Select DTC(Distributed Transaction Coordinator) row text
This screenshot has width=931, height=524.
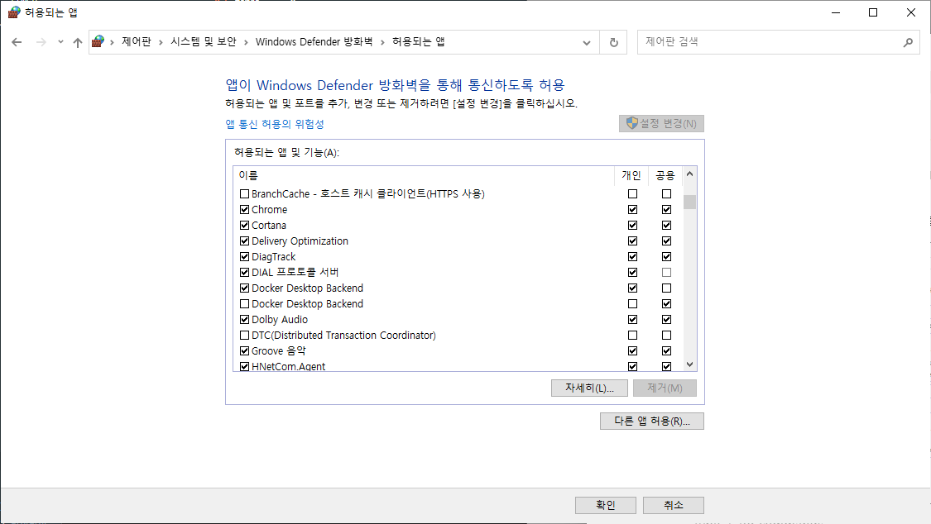point(343,335)
